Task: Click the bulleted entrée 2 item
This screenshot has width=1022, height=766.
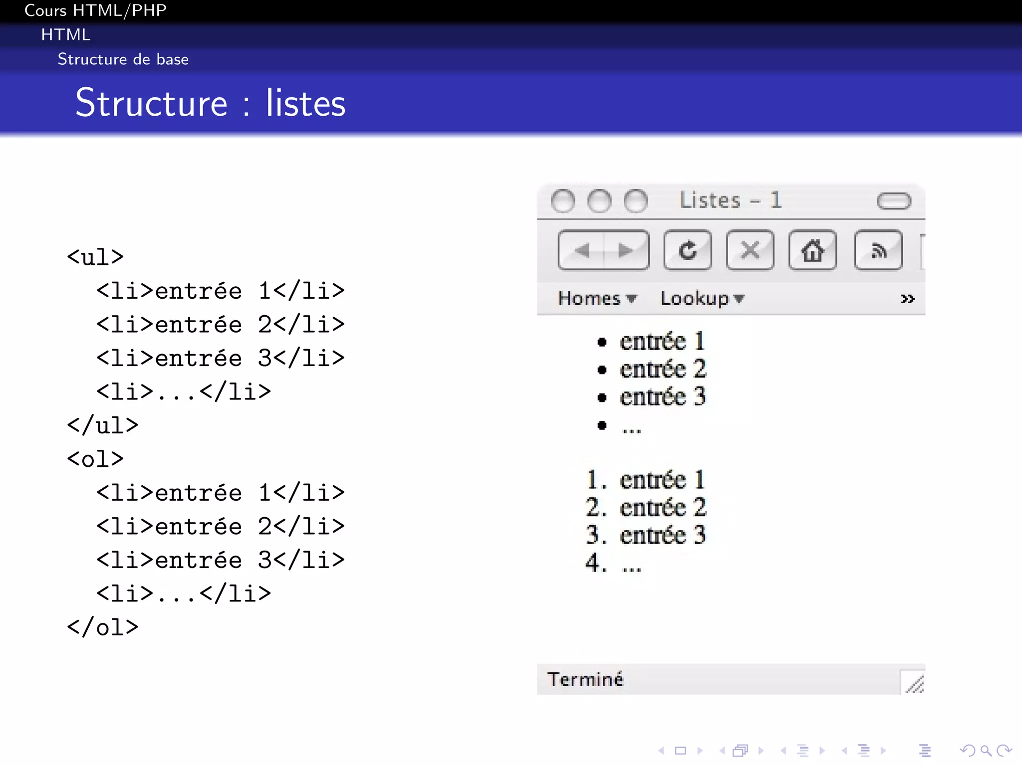Action: point(652,370)
